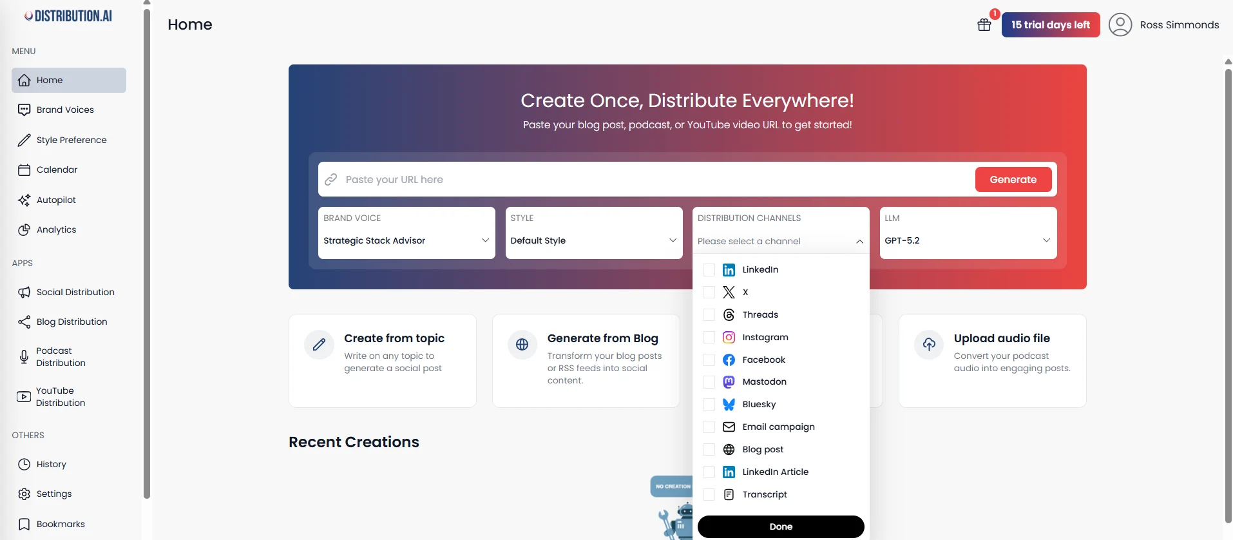The height and width of the screenshot is (540, 1233).
Task: Click the Bluesky butterfly logo
Action: [729, 405]
